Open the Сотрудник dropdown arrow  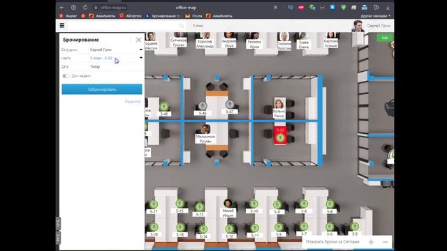[141, 50]
